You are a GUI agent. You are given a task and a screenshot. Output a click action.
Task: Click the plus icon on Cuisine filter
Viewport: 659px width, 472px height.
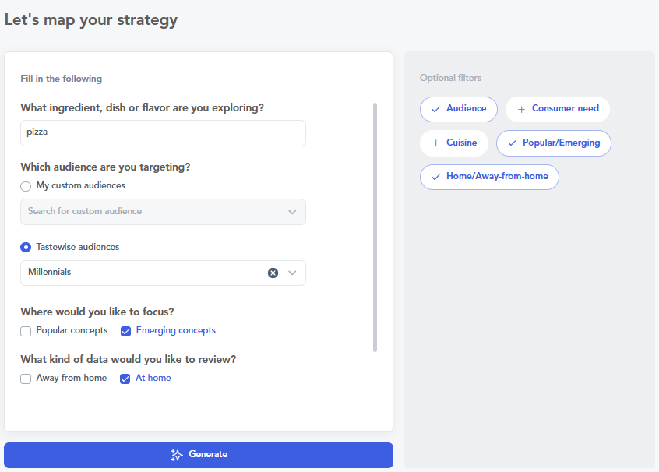pyautogui.click(x=435, y=143)
